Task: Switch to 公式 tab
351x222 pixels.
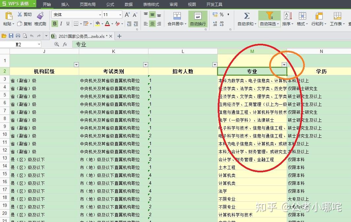Action: (x=110, y=4)
